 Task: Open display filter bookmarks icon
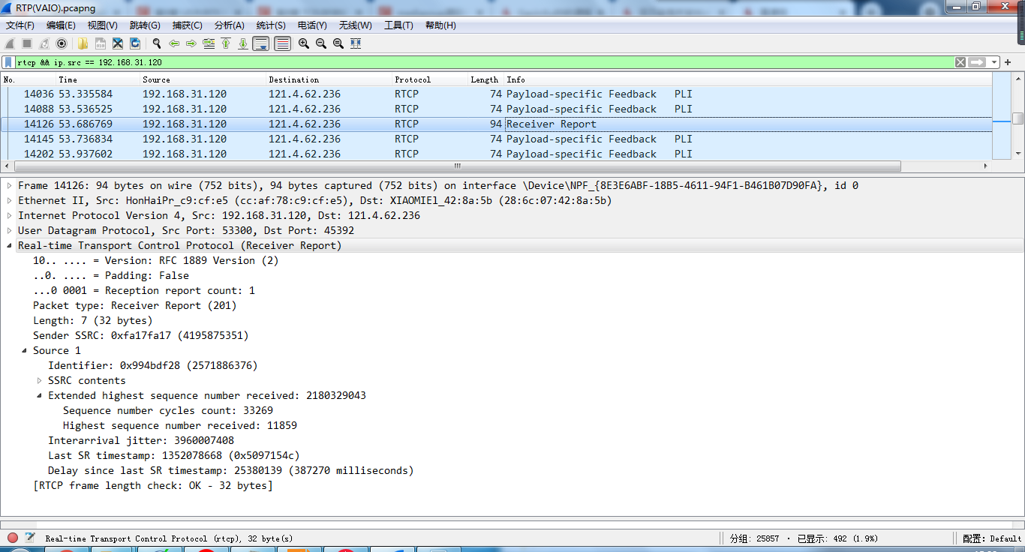pos(8,62)
